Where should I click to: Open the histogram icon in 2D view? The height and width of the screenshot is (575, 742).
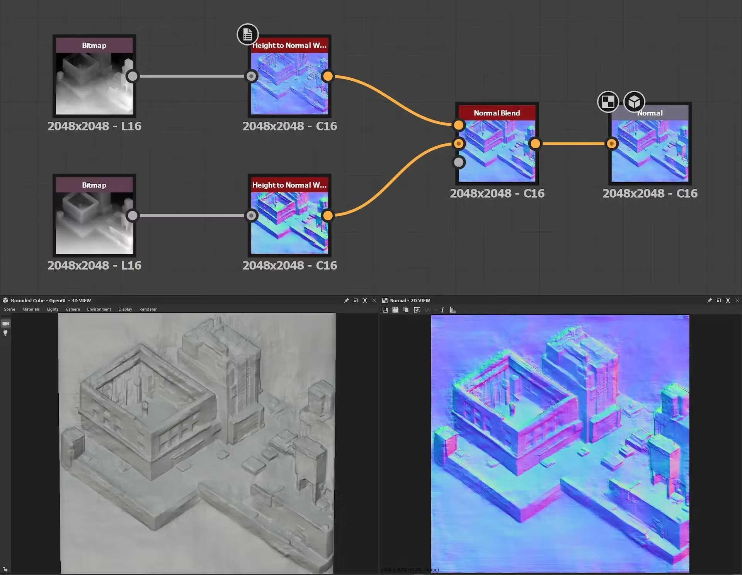tap(453, 310)
